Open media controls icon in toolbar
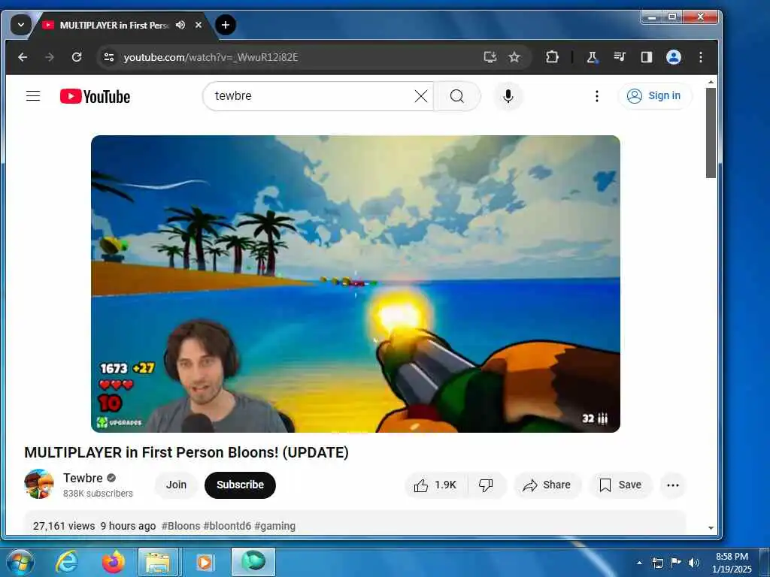Image resolution: width=770 pixels, height=577 pixels. tap(620, 57)
